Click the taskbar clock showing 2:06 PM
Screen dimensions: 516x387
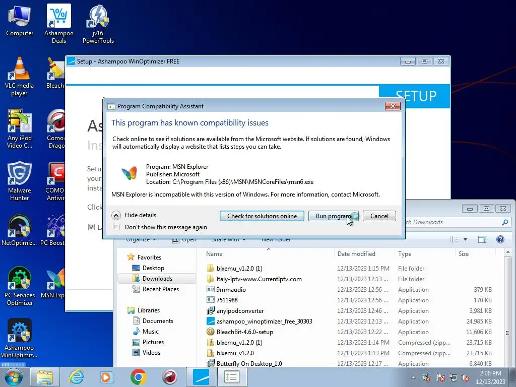click(490, 377)
